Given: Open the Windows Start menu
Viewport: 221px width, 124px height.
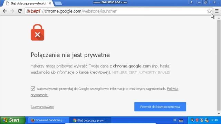Looking at the screenshot, I should point(13,120).
